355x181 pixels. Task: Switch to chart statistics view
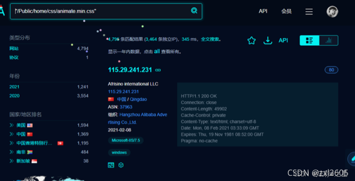coord(329,40)
